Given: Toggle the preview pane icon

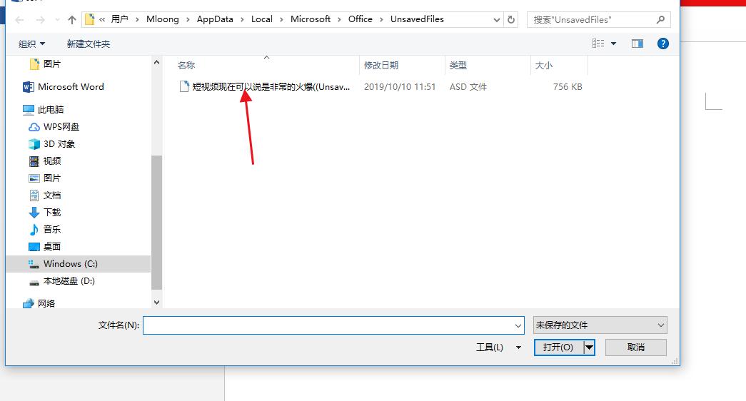Looking at the screenshot, I should coord(637,44).
